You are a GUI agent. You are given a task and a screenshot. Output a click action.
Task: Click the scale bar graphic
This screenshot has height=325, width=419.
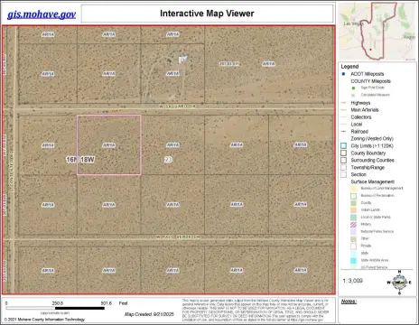pyautogui.click(x=55, y=308)
